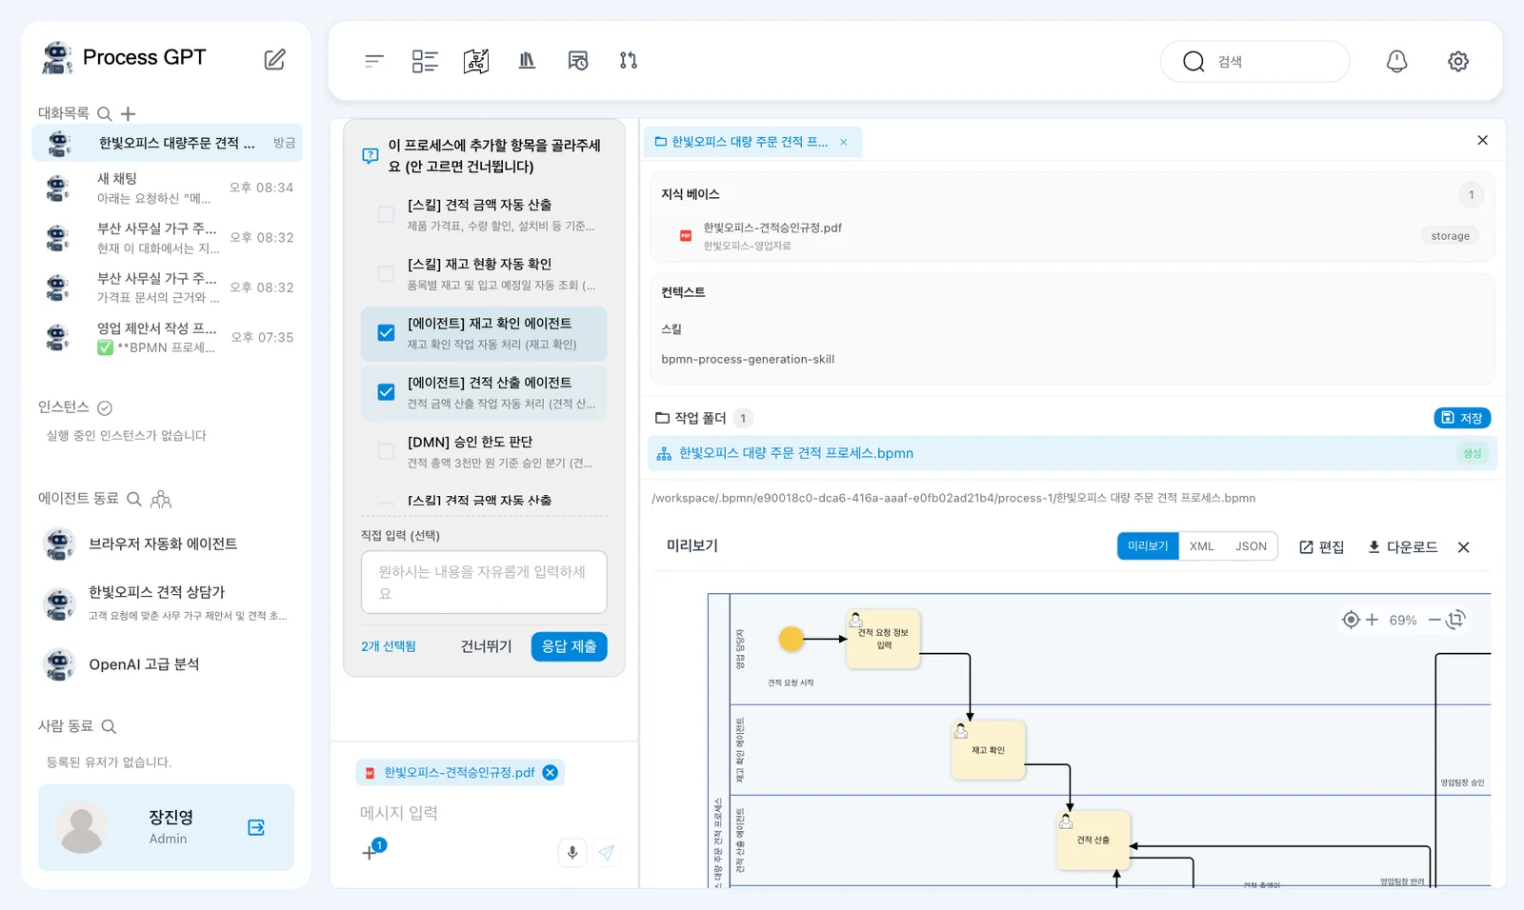1524x910 pixels.
Task: Check the DMN 승인 한도 판단 option
Action: click(x=386, y=451)
